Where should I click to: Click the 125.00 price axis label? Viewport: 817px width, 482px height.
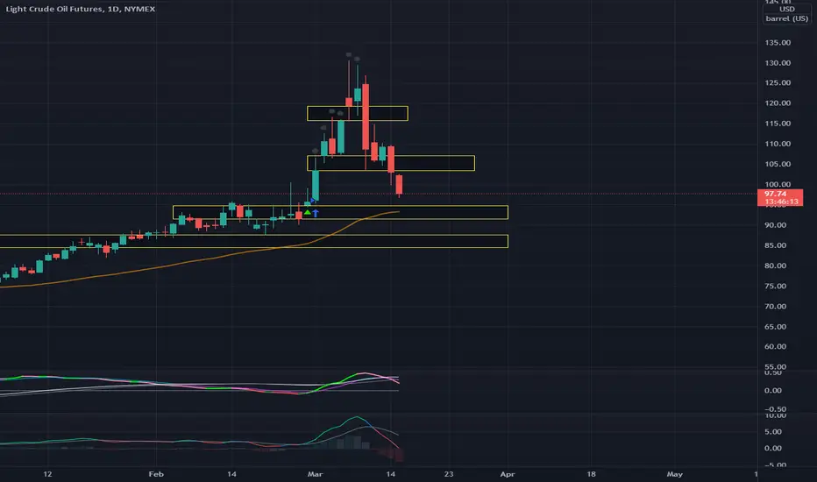[x=778, y=83]
